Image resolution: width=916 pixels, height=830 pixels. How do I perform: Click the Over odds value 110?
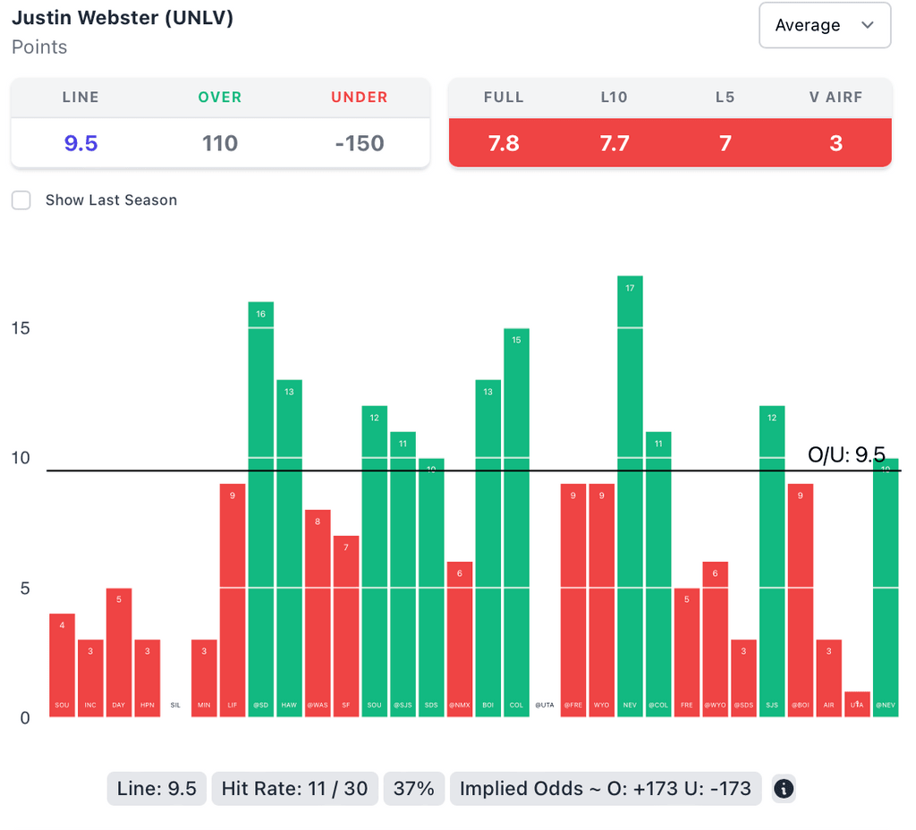coord(220,143)
